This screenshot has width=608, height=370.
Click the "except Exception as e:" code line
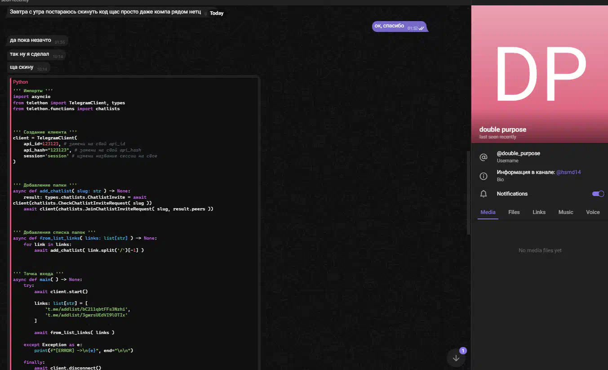[x=53, y=344]
